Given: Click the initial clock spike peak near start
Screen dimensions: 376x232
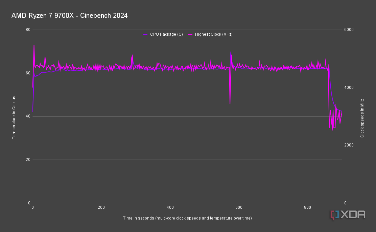Looking at the screenshot, I should coord(34,45).
